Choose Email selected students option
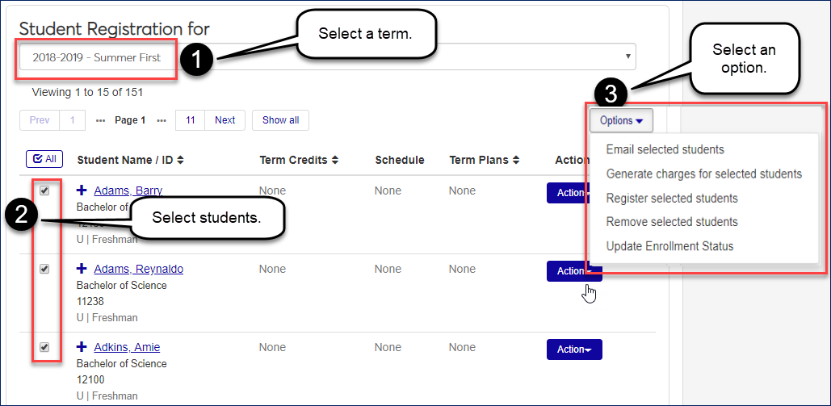Viewport: 831px width, 406px height. [x=665, y=149]
